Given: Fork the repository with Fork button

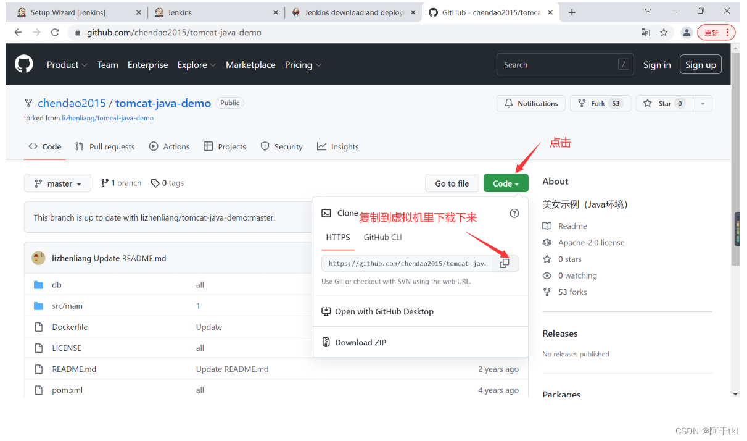Looking at the screenshot, I should click(x=600, y=104).
